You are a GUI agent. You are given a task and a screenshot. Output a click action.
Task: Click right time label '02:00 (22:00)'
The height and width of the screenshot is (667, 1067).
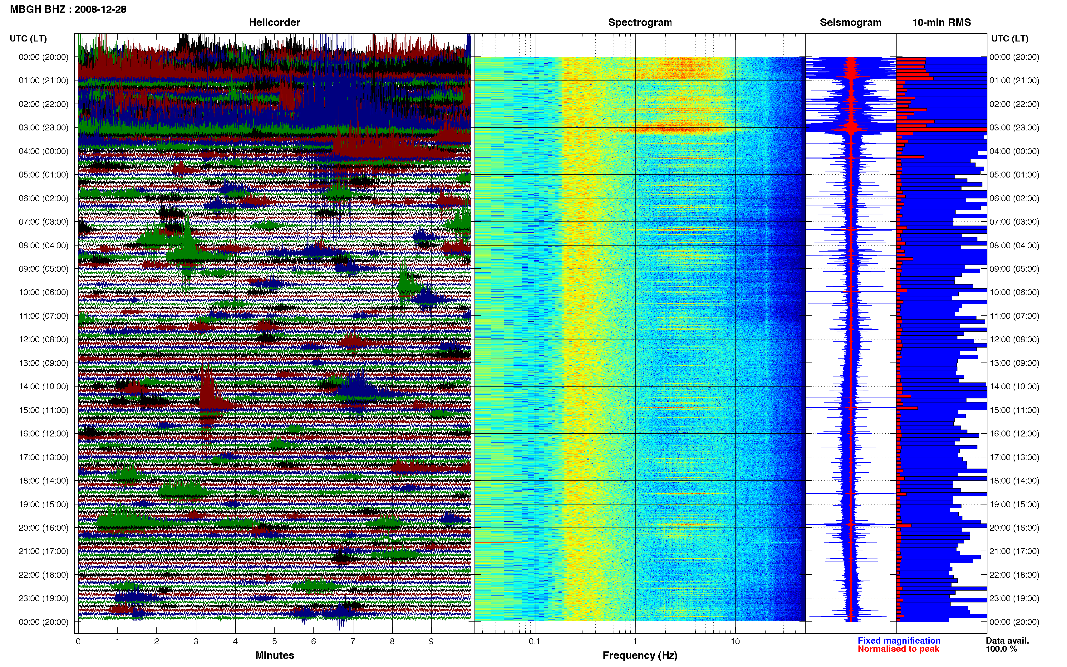click(x=1014, y=104)
